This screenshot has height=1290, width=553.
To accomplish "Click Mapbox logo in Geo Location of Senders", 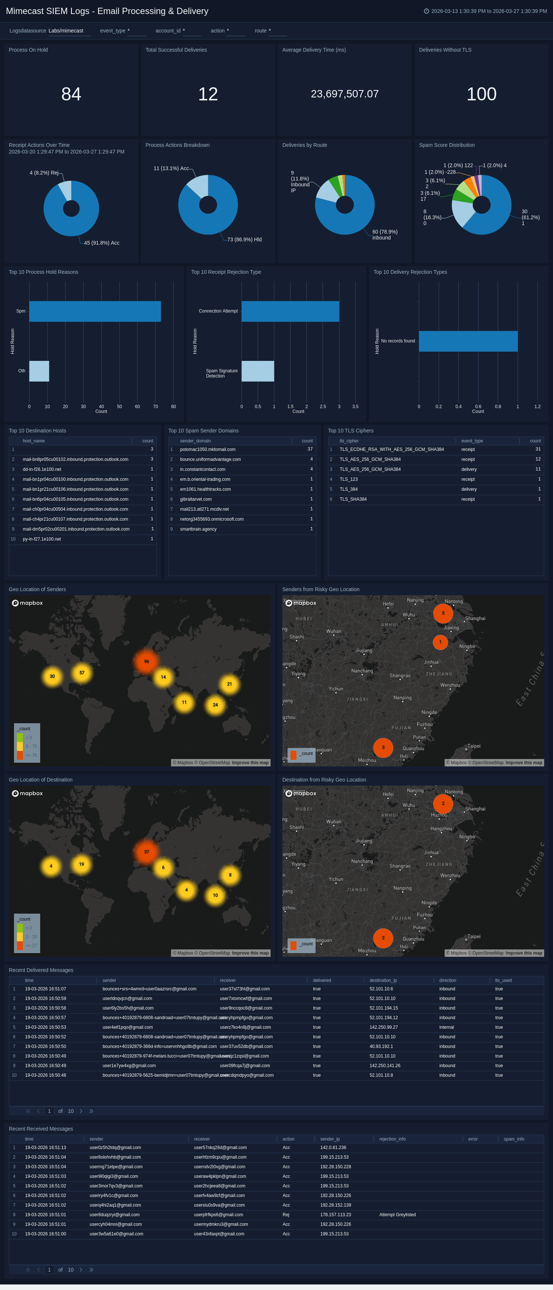I will click(28, 603).
